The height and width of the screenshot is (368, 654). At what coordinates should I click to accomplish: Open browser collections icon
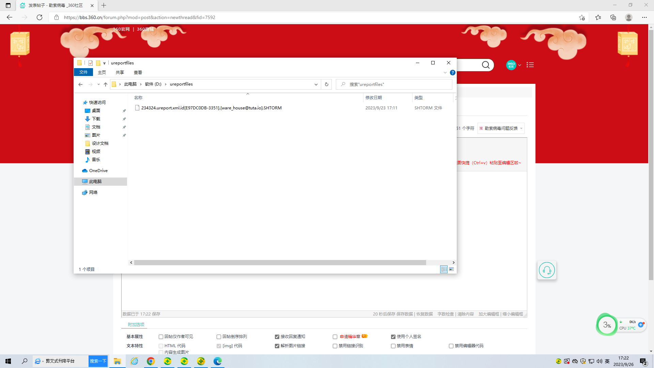[613, 17]
